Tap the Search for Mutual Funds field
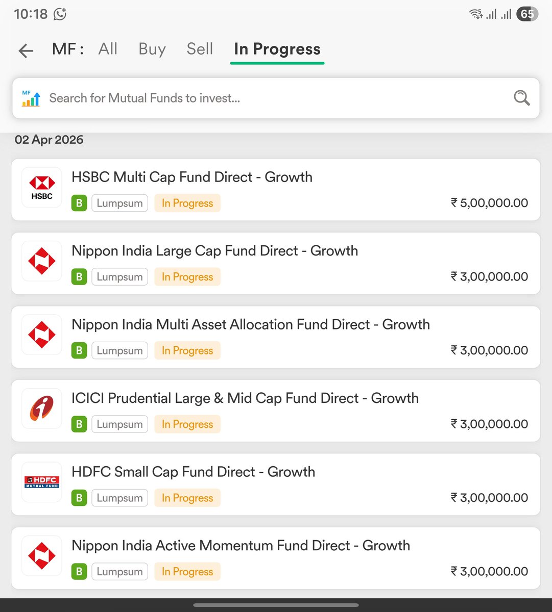This screenshot has width=552, height=612. (x=276, y=98)
